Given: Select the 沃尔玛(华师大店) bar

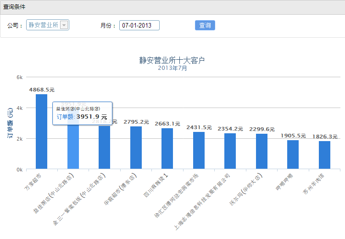Looking at the screenshot, I should tap(262, 152).
